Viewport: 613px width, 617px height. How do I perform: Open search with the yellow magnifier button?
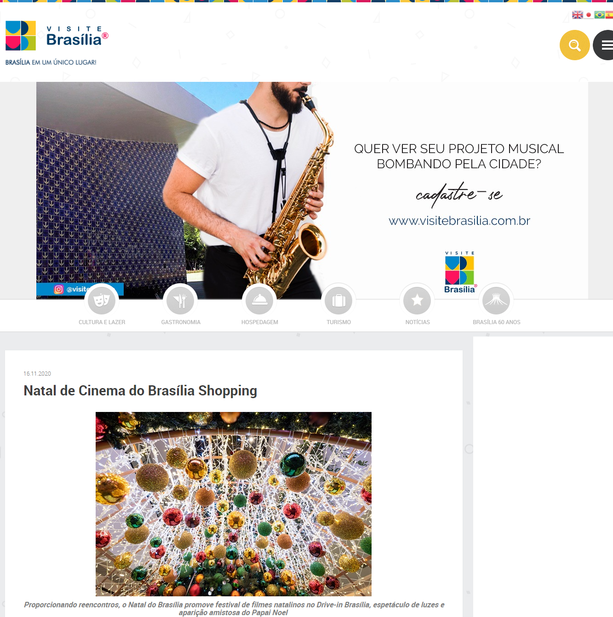point(574,45)
